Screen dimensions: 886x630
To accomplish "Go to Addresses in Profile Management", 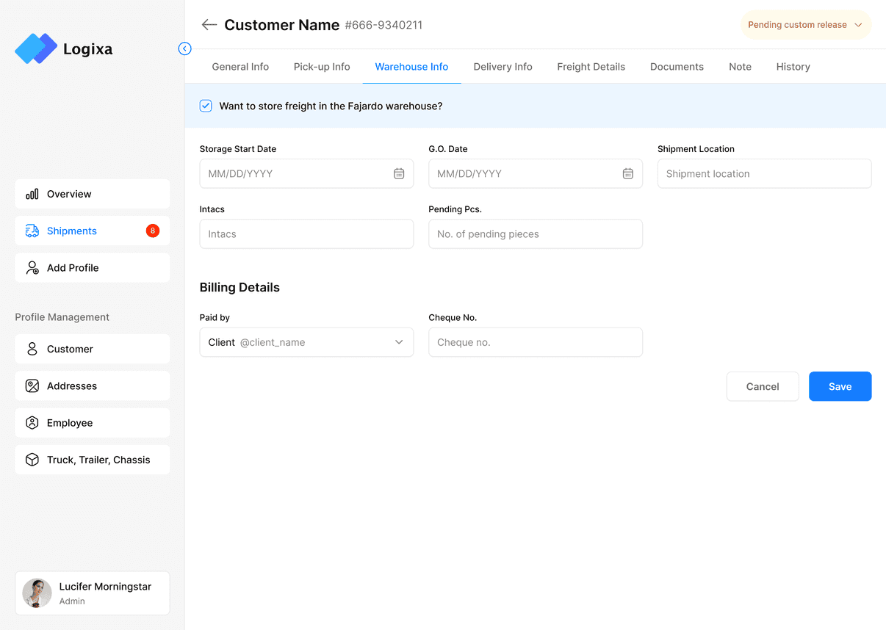I will coord(93,385).
